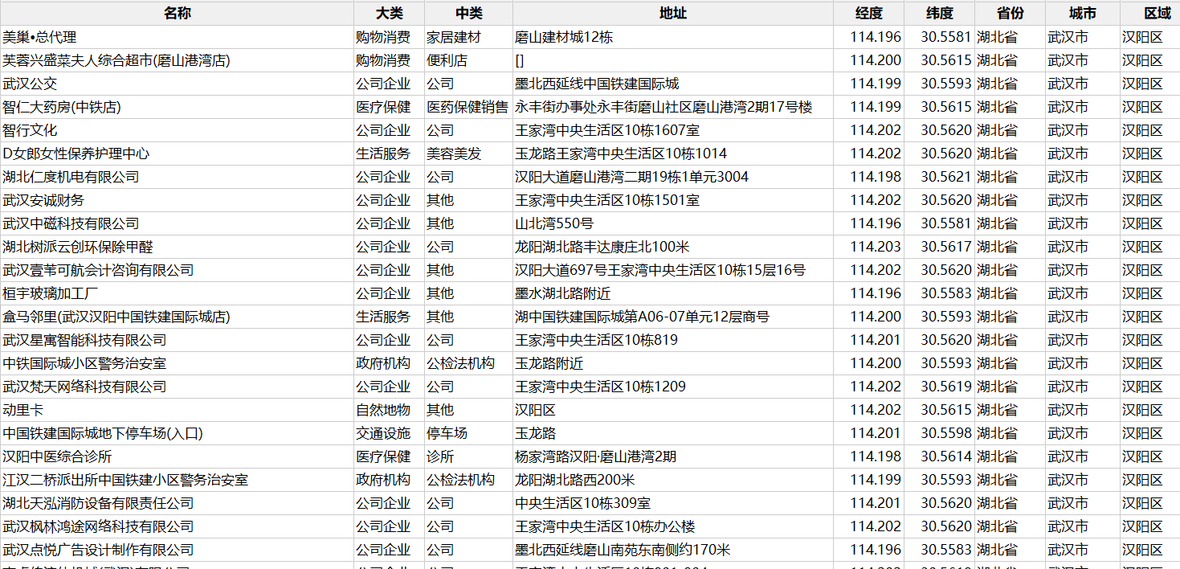1180x569 pixels.
Task: Select the name cell 汉阳中医综合诊所
Action: tap(177, 456)
